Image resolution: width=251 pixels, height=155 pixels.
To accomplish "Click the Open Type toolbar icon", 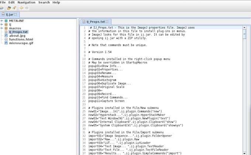I will 9,8.
